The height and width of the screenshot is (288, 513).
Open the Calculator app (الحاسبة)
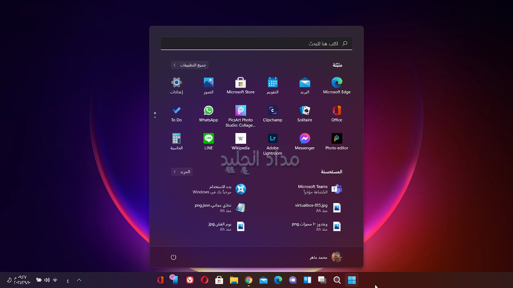176,142
